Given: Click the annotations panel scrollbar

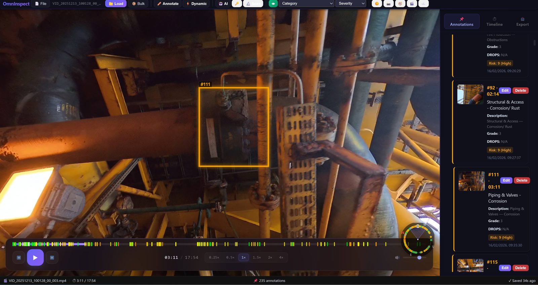Looking at the screenshot, I should coord(535,43).
